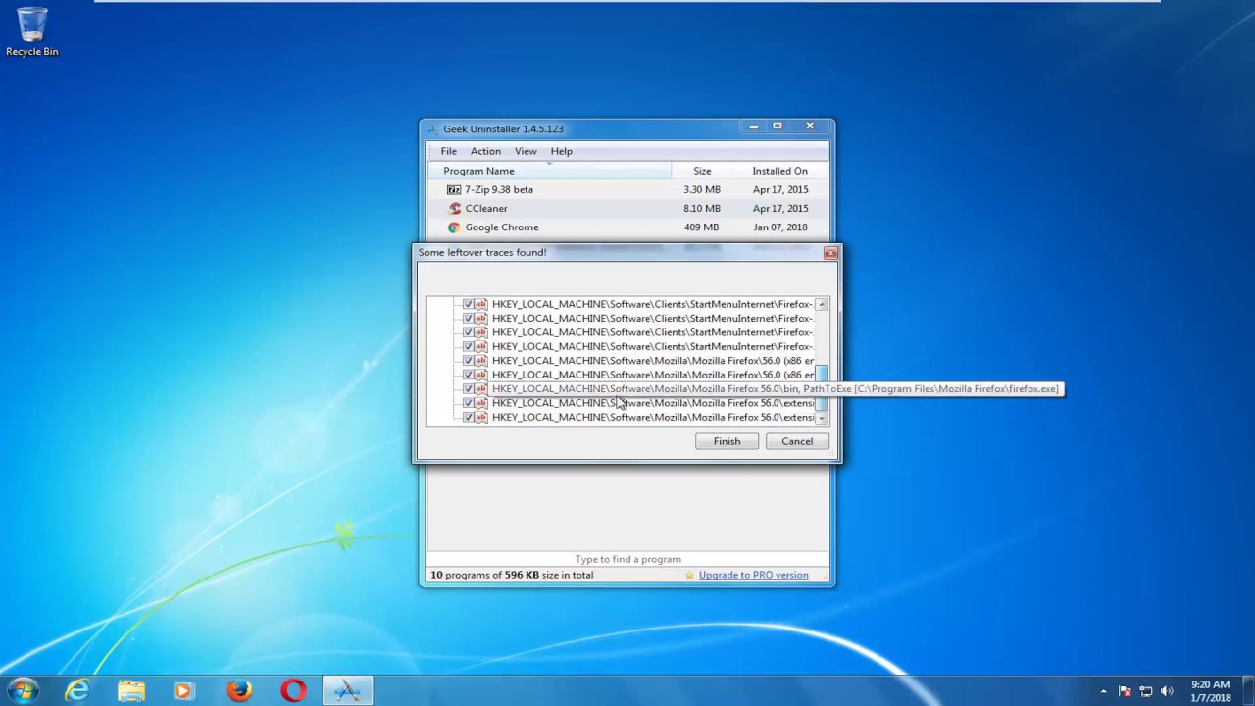Launch Opera from the taskbar

click(293, 691)
